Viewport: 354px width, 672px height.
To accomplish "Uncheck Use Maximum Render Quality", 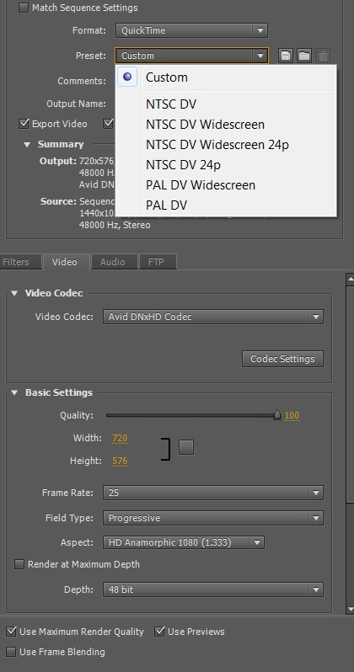I will pos(12,632).
